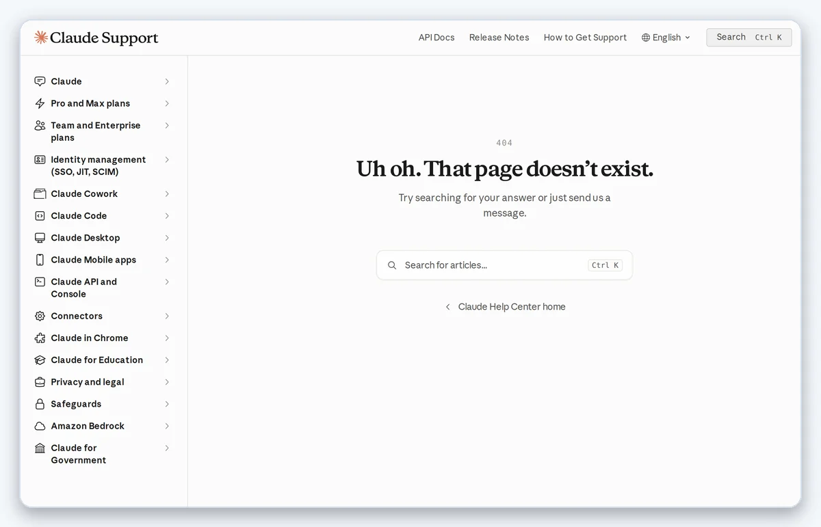Select the Claude in Chrome category label
The width and height of the screenshot is (821, 527).
coord(90,338)
